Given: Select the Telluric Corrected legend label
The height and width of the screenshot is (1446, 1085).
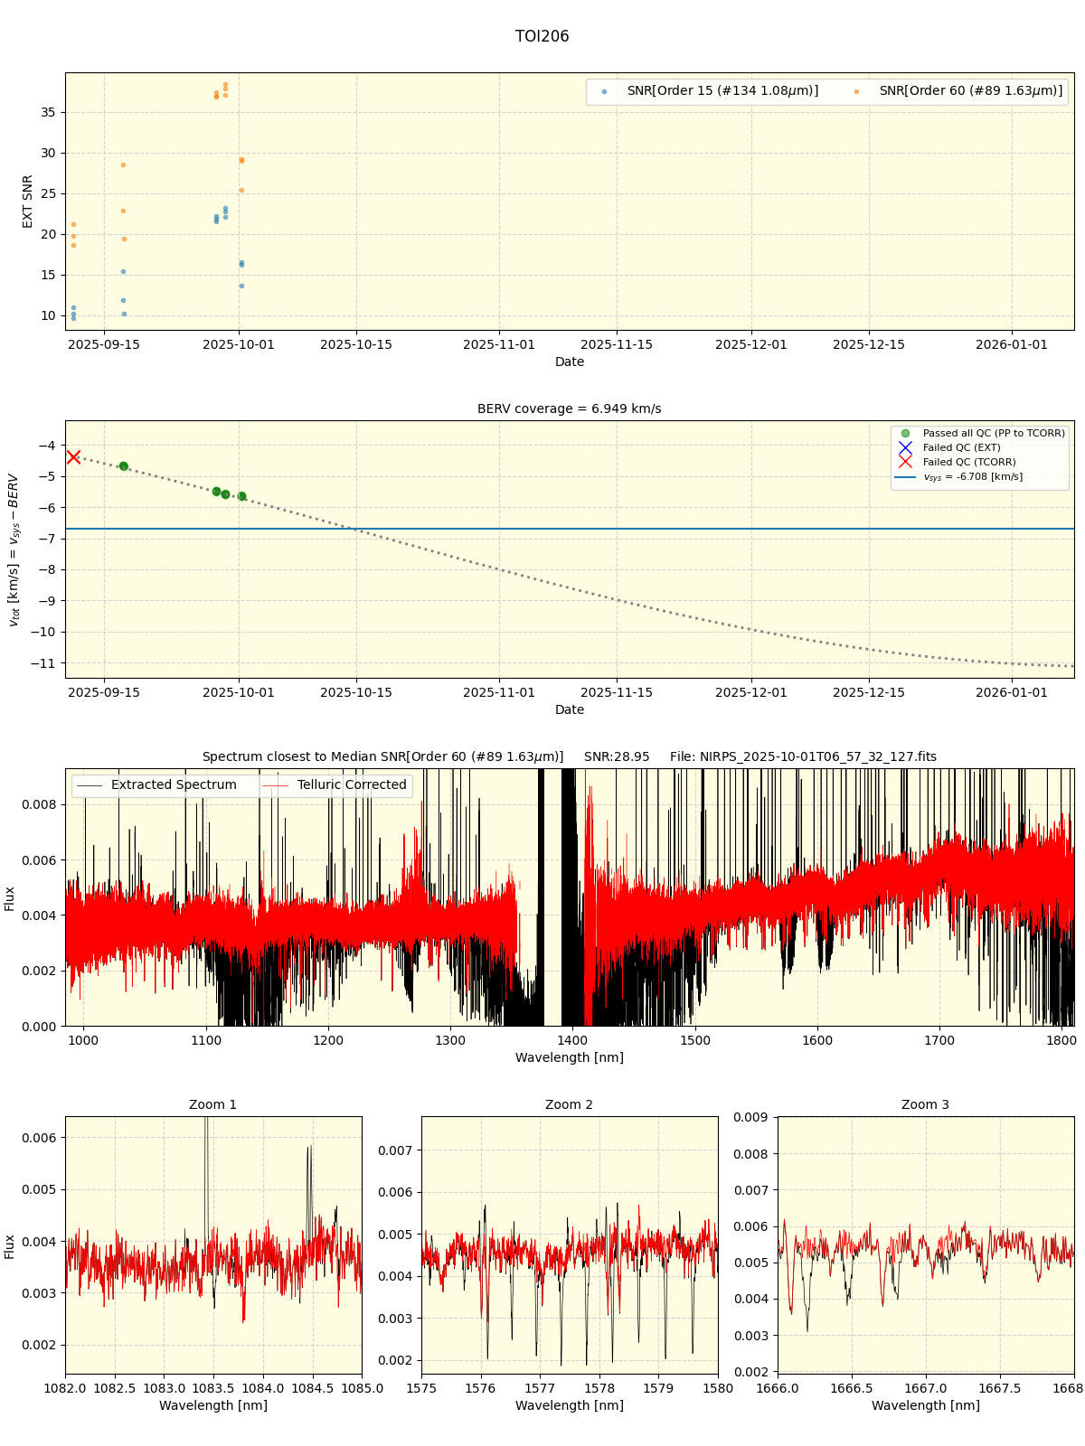Looking at the screenshot, I should pyautogui.click(x=352, y=785).
